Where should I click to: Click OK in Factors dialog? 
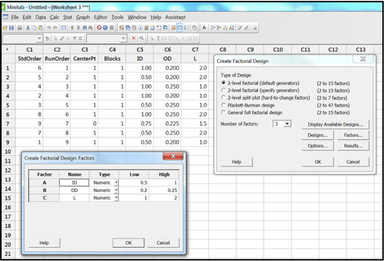coord(128,243)
